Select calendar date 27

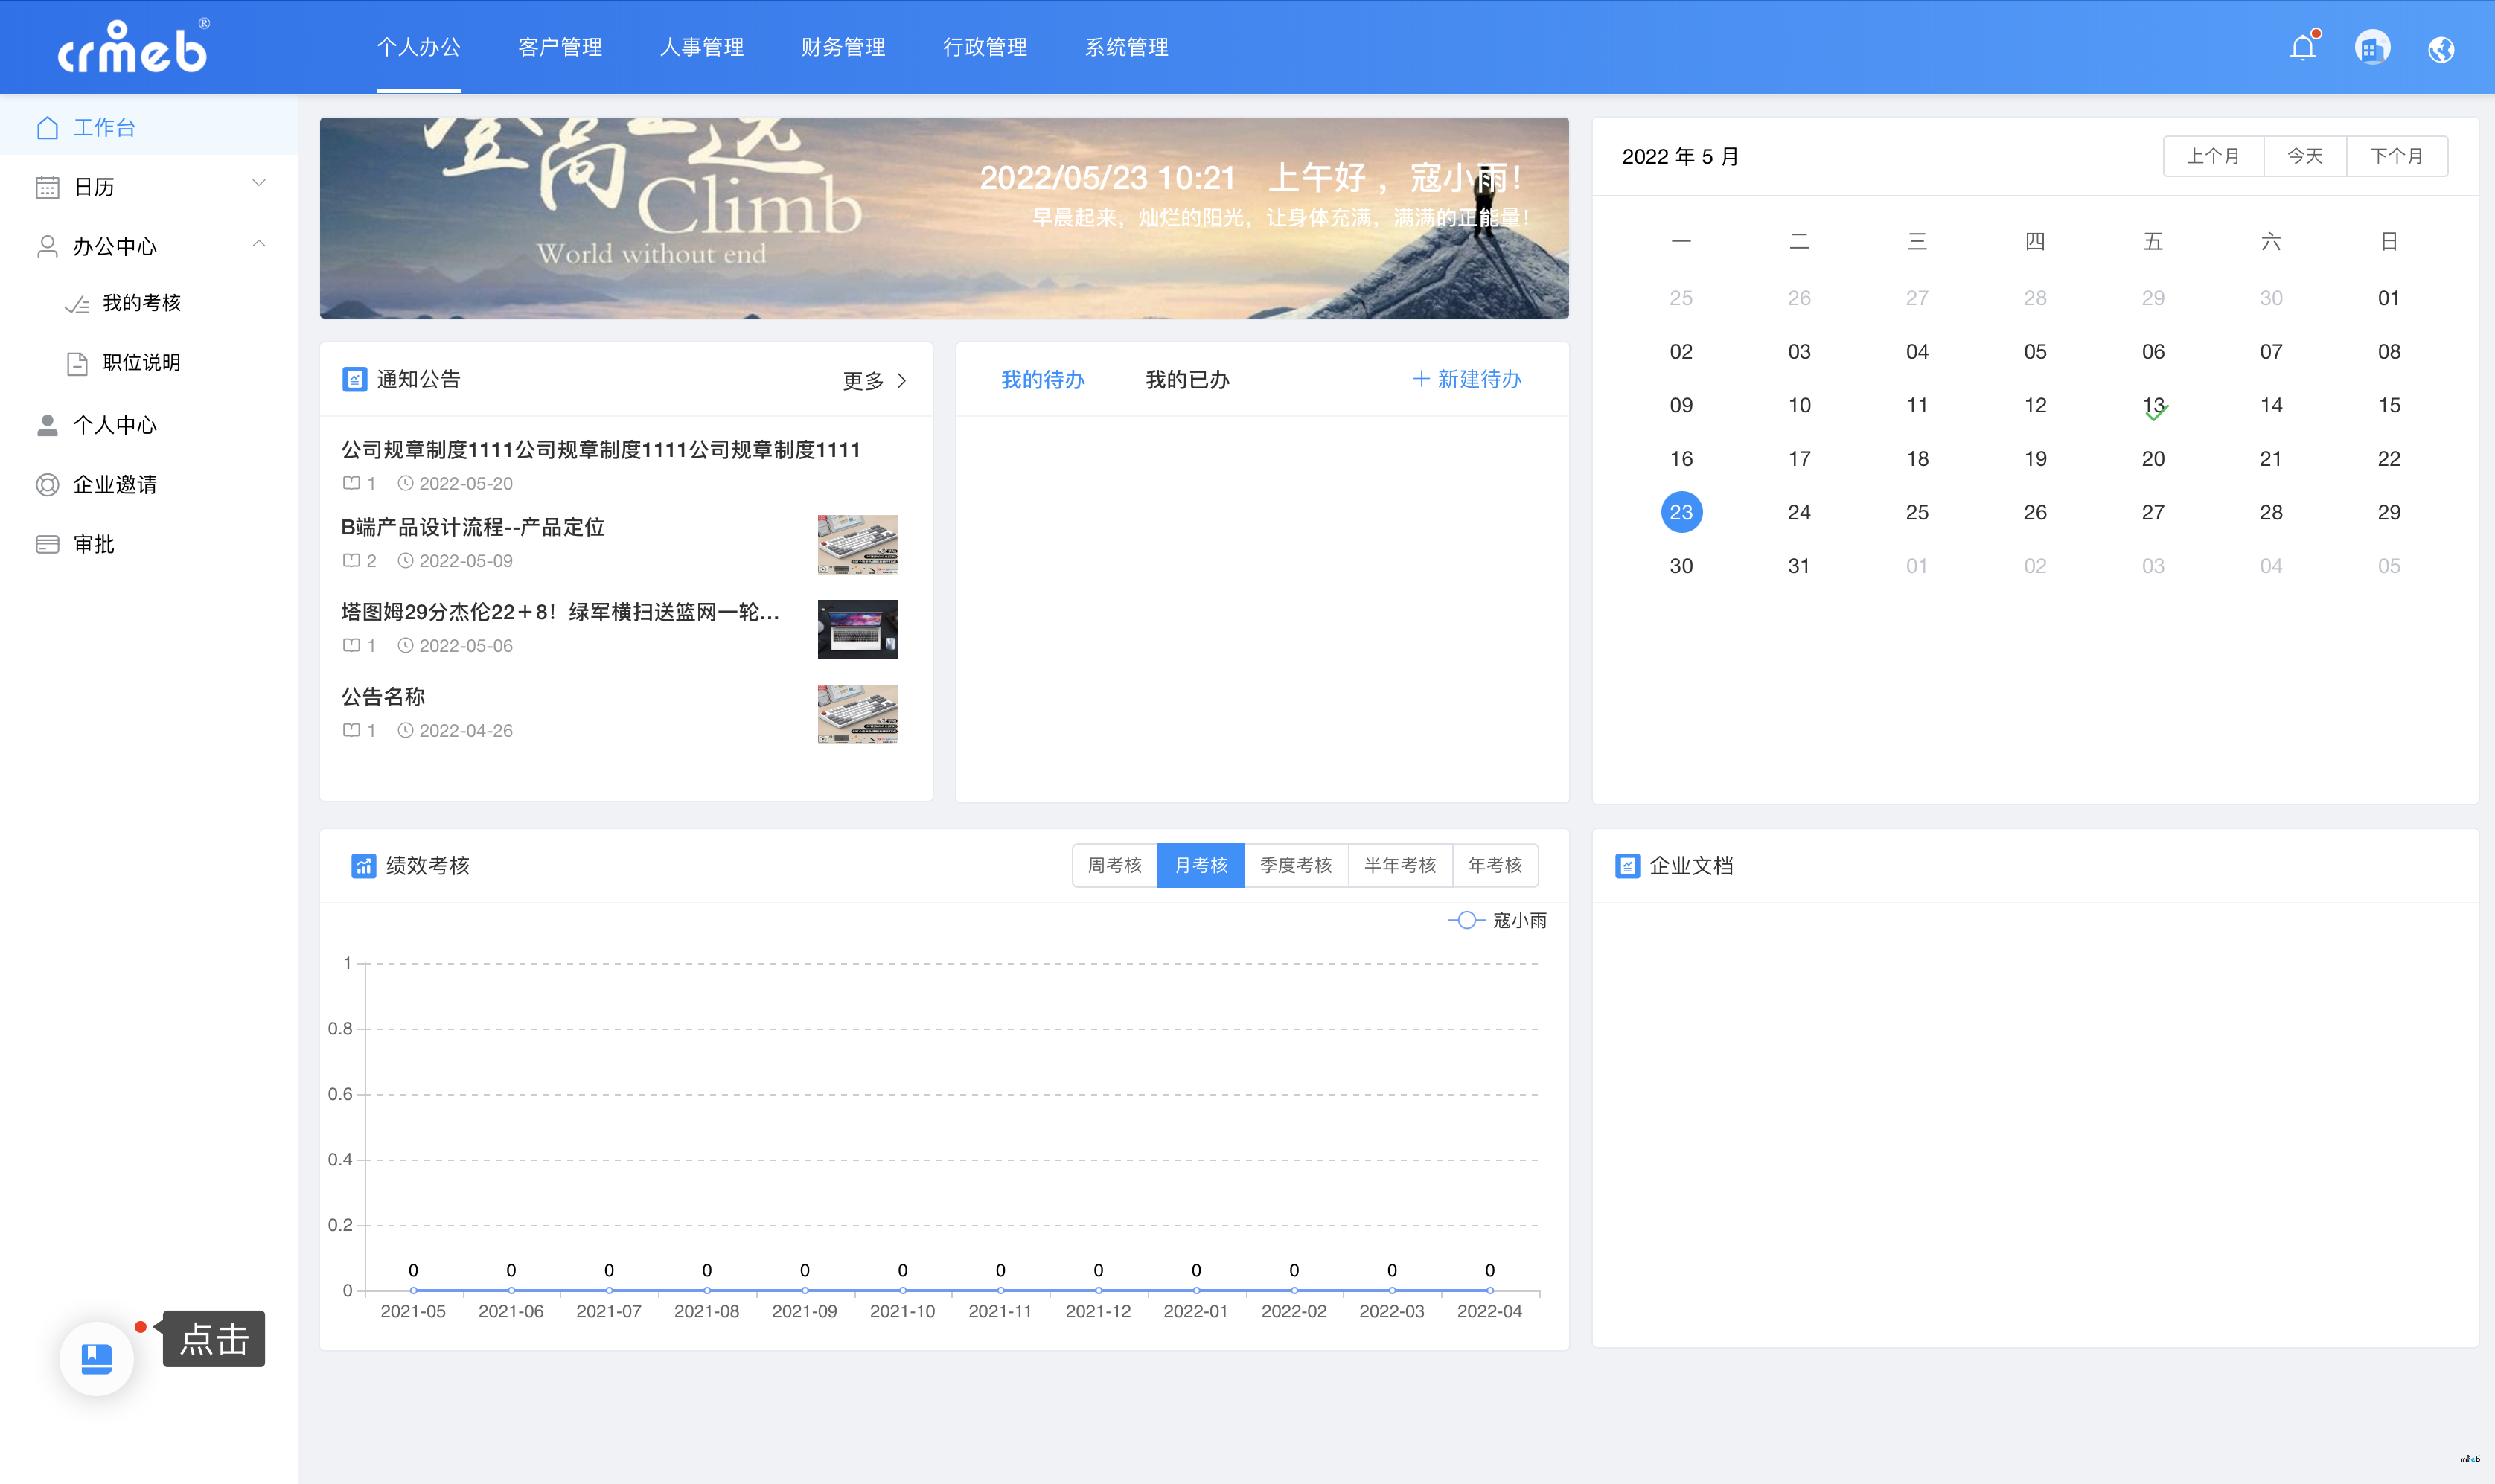coord(2153,512)
